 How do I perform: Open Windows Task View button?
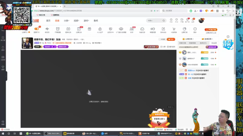15,134
